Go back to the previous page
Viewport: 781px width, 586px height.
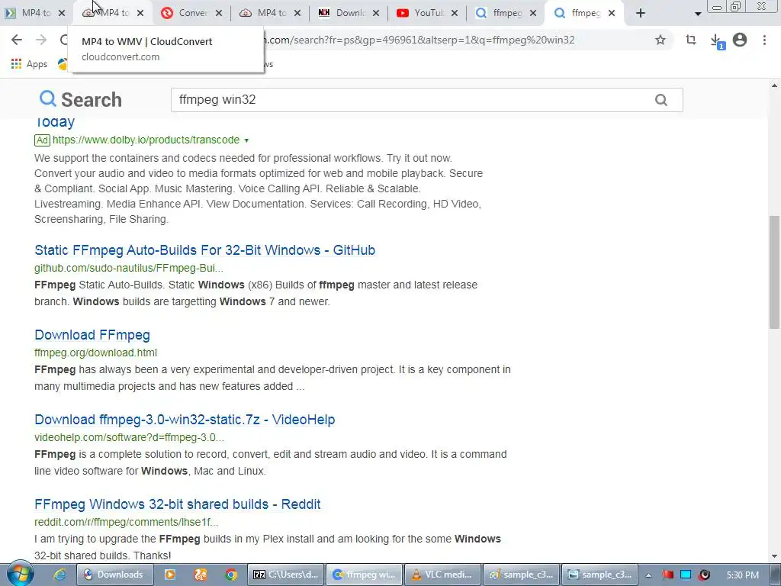coord(17,40)
